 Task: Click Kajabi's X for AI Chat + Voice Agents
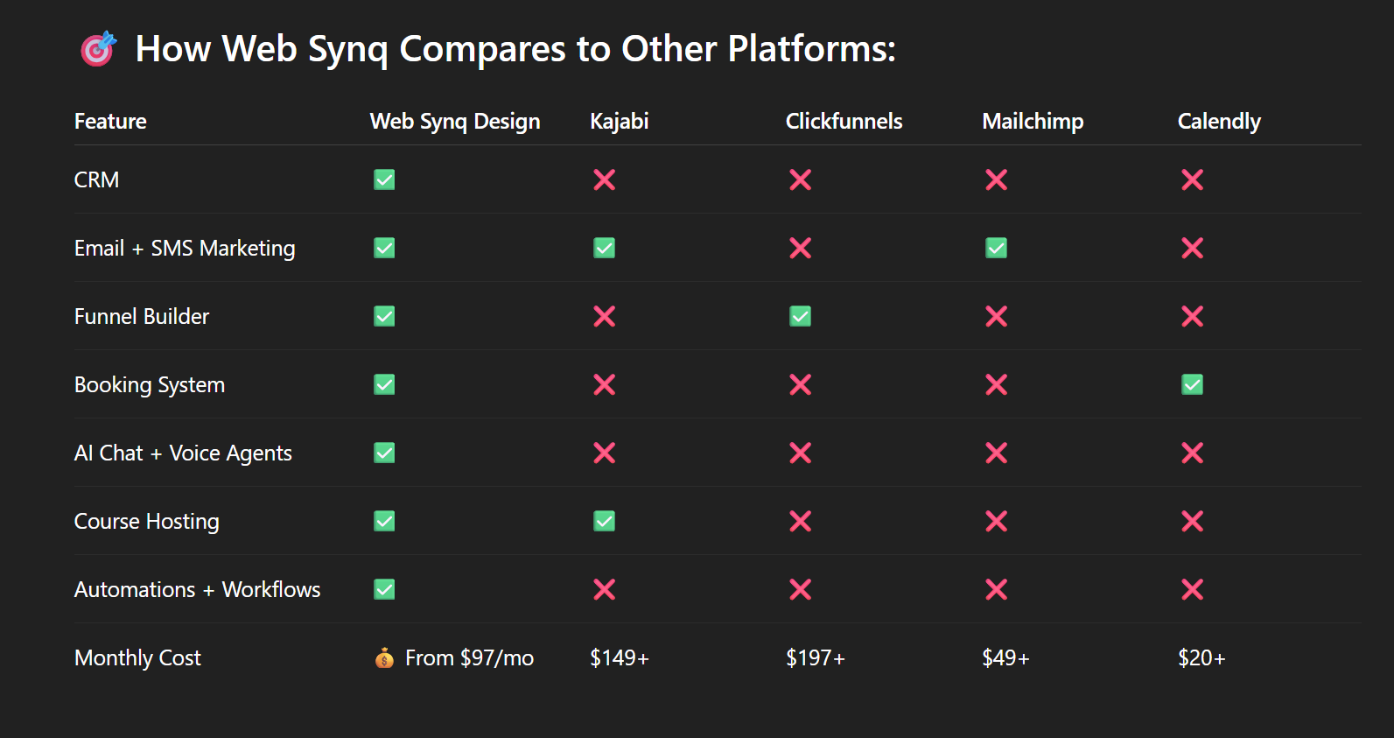pos(605,453)
